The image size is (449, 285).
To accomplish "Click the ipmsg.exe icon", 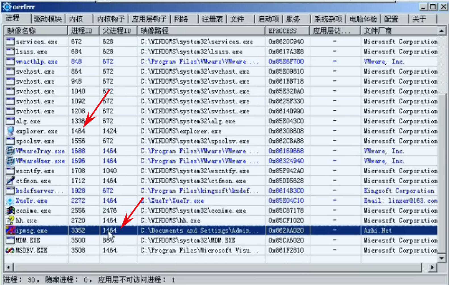I will coord(10,230).
